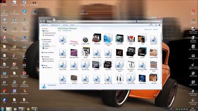The image size is (198, 111).
Task: Open Google Chrome desktop shortcut
Action: point(15,47)
